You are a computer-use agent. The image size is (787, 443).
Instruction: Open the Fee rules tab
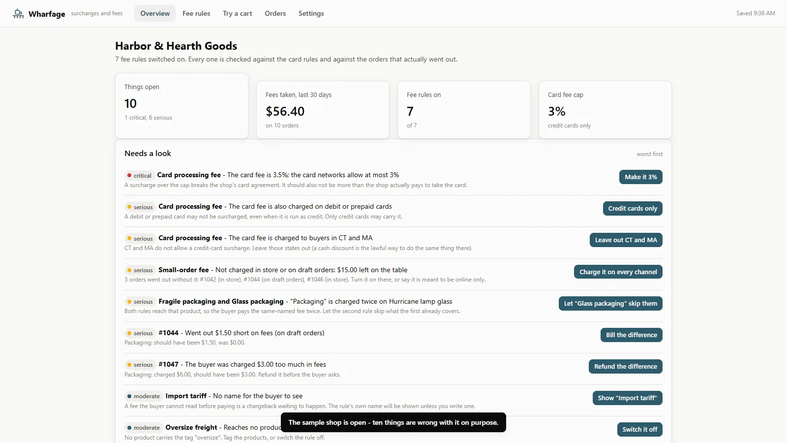coord(196,13)
